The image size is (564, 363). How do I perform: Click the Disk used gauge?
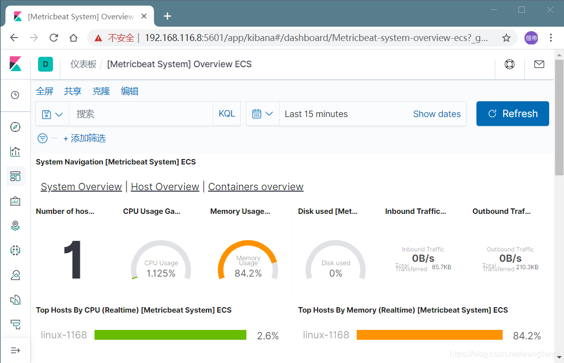(x=335, y=260)
